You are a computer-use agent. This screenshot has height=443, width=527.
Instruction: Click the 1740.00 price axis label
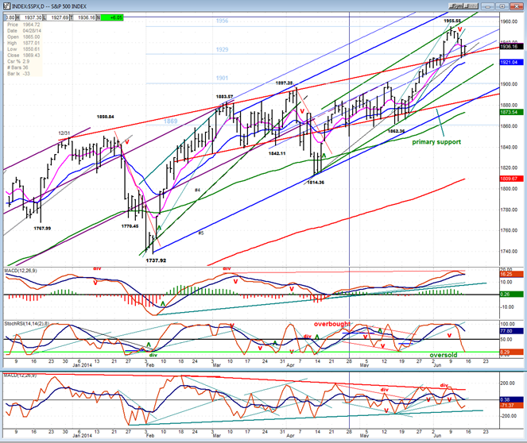point(510,252)
